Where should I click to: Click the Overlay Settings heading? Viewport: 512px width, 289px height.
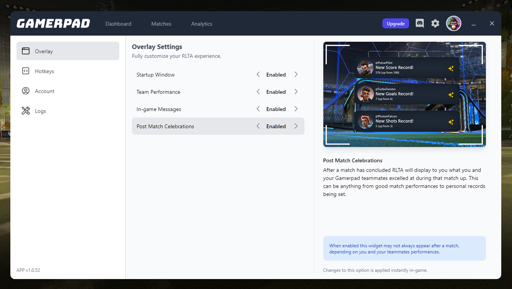click(157, 47)
